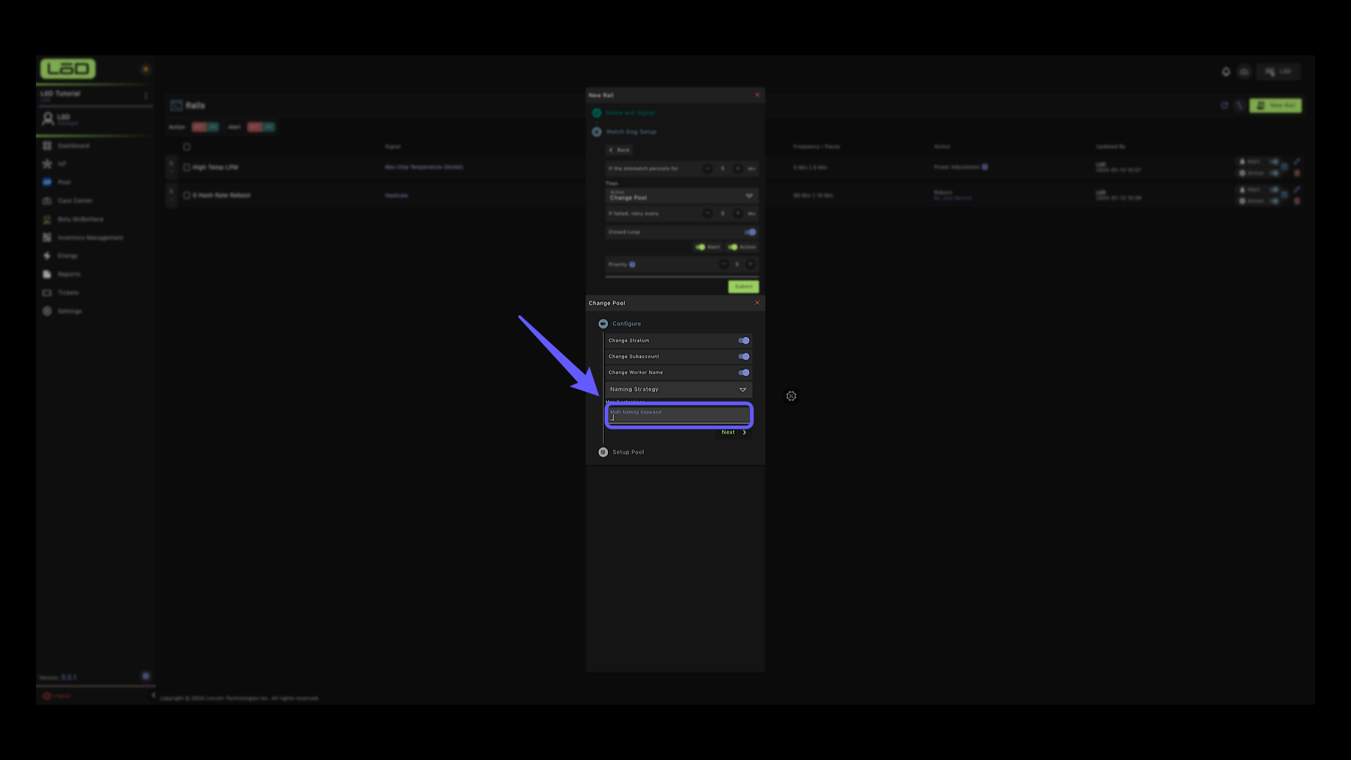Click the edit pencil for High Temp LPM

(1297, 162)
